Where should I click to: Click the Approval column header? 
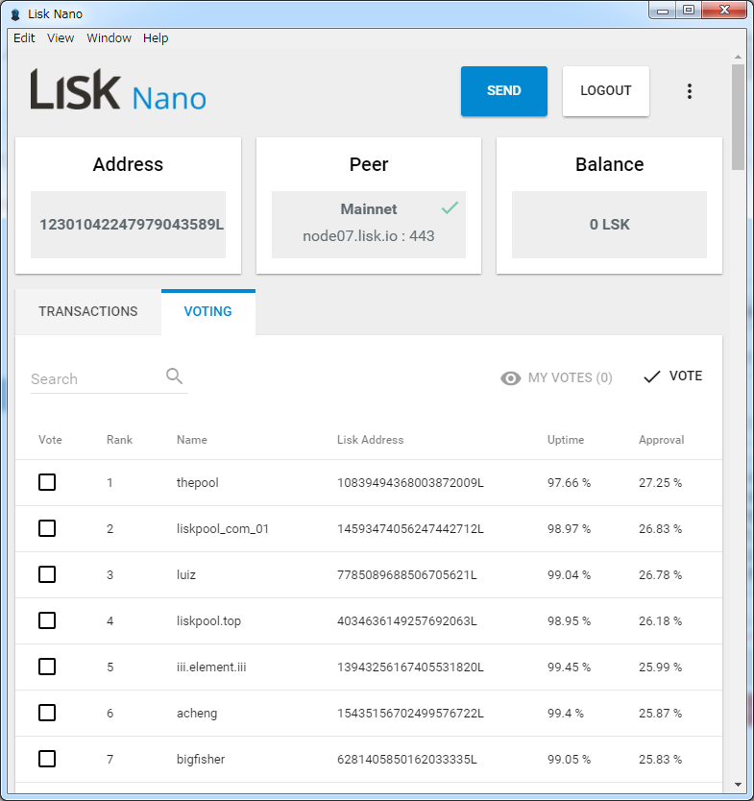[x=661, y=440]
